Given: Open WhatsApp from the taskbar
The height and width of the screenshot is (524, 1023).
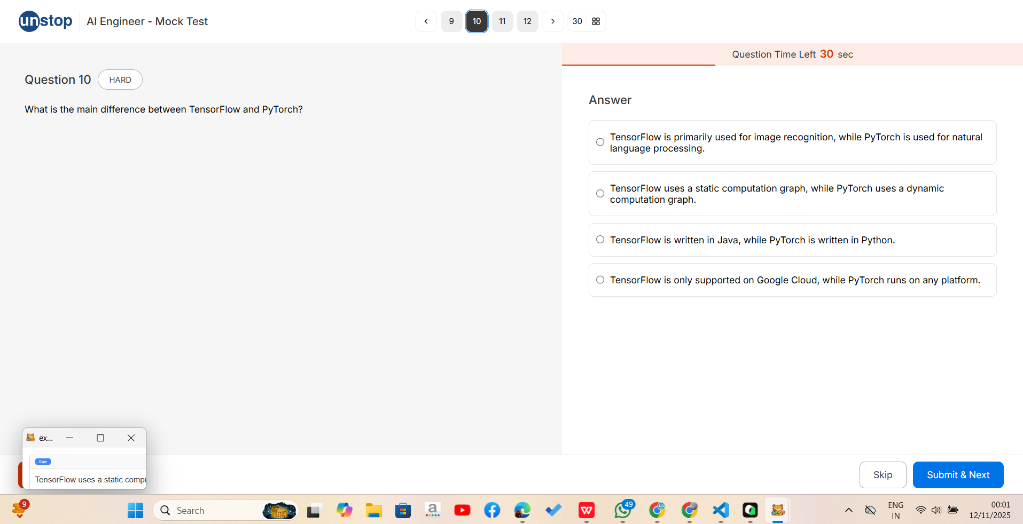Looking at the screenshot, I should pos(623,511).
